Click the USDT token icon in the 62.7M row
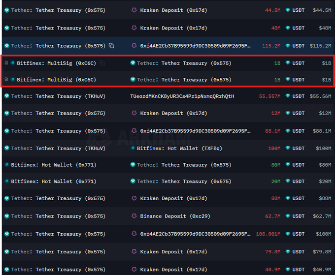335x275 pixels. [288, 216]
